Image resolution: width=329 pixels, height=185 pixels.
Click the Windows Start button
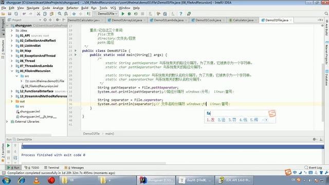[x=6, y=180]
